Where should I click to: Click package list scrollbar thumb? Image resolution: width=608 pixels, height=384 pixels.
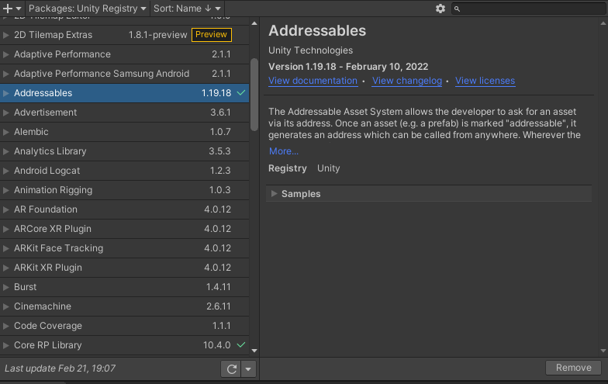tap(254, 95)
